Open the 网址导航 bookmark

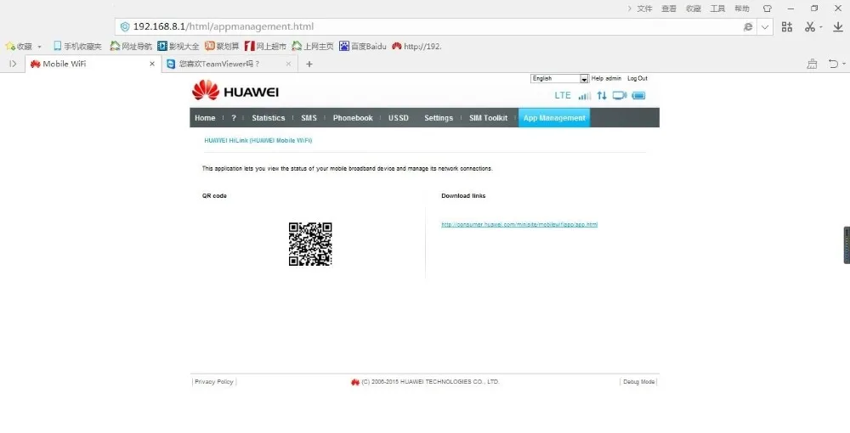(131, 47)
